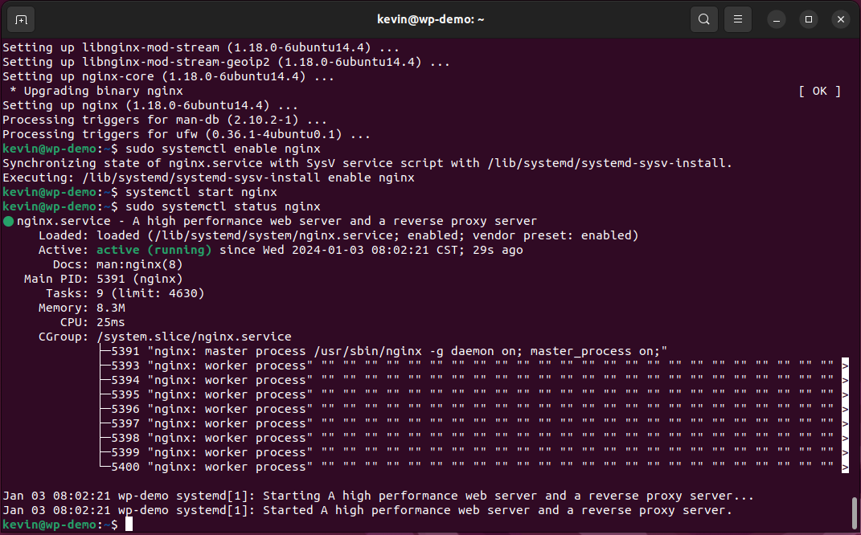Image resolution: width=861 pixels, height=535 pixels.
Task: Click the master process 5391 line
Action: coord(383,351)
